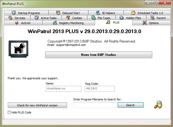Close the WinPatrol PLUS window
Viewport: 173px width, 127px height.
165,3
